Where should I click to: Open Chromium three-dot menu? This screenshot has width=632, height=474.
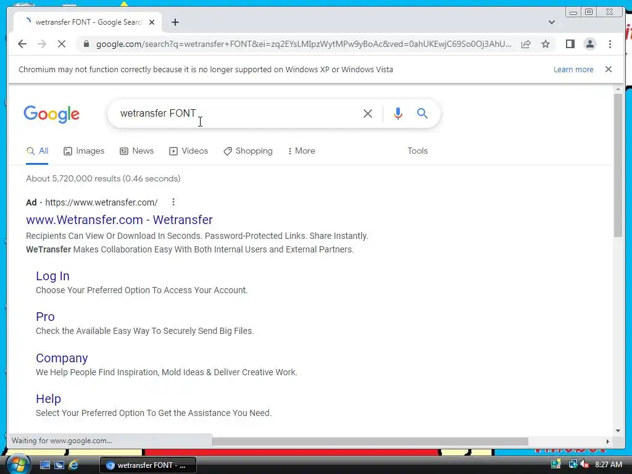click(610, 44)
